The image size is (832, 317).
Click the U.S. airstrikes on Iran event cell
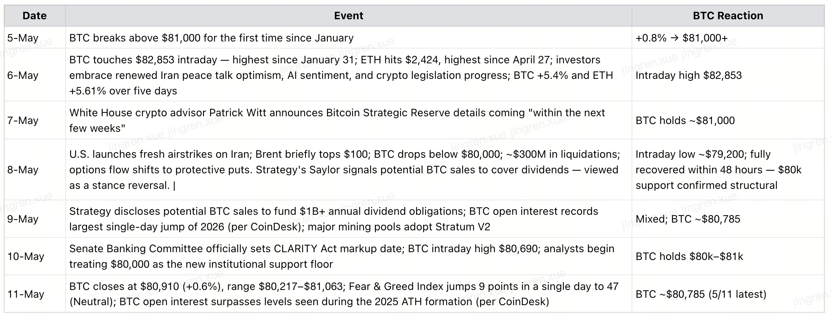pos(349,169)
